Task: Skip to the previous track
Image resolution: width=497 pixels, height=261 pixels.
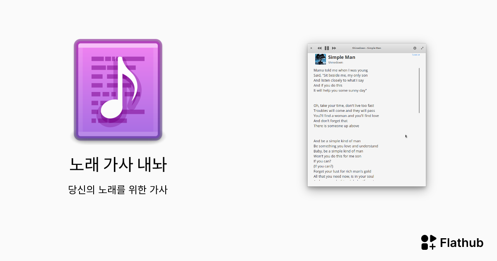Action: 319,48
